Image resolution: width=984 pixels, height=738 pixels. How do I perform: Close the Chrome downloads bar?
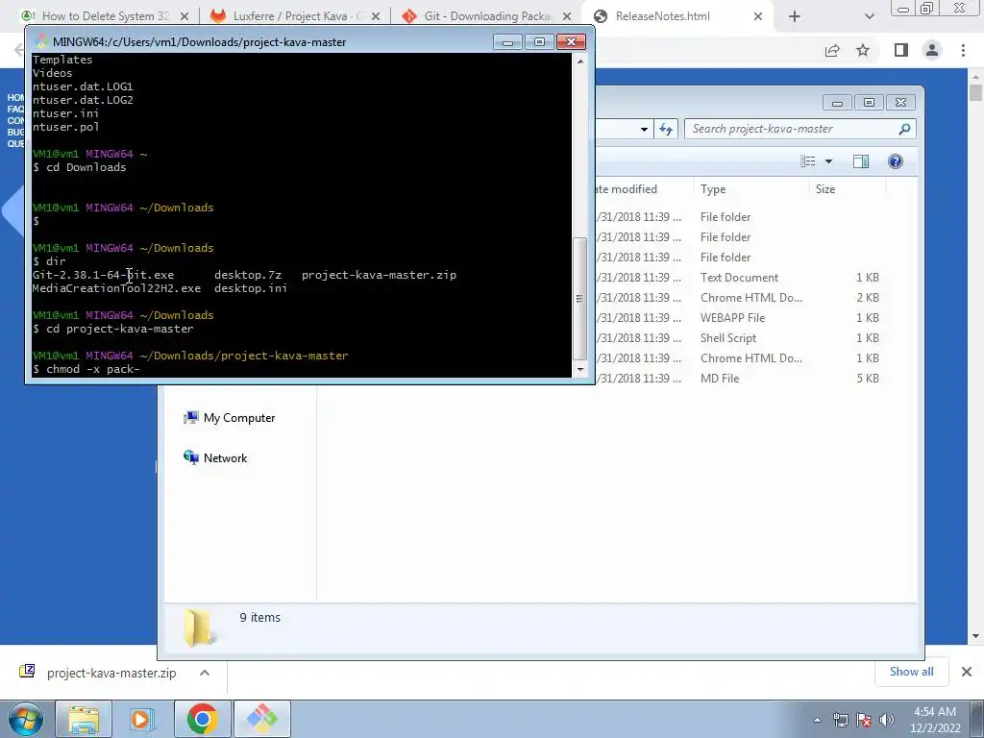[967, 672]
